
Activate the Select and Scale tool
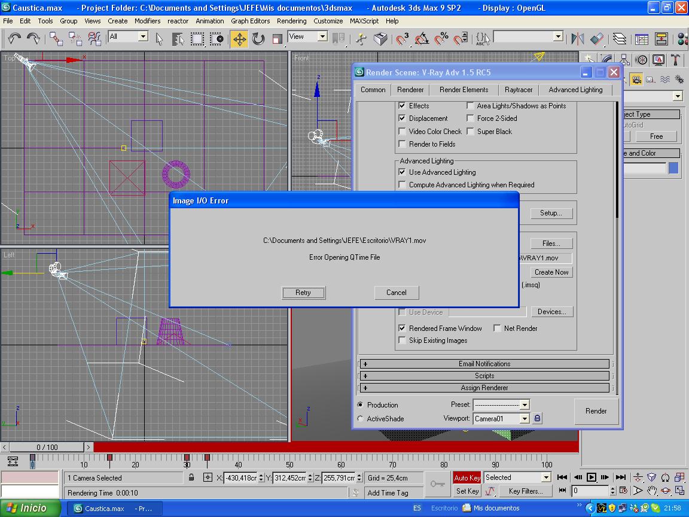coord(277,39)
